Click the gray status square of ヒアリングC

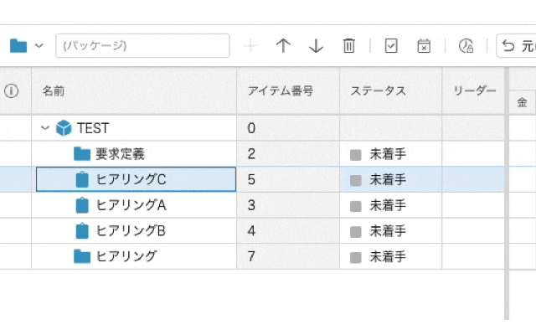pyautogui.click(x=355, y=181)
